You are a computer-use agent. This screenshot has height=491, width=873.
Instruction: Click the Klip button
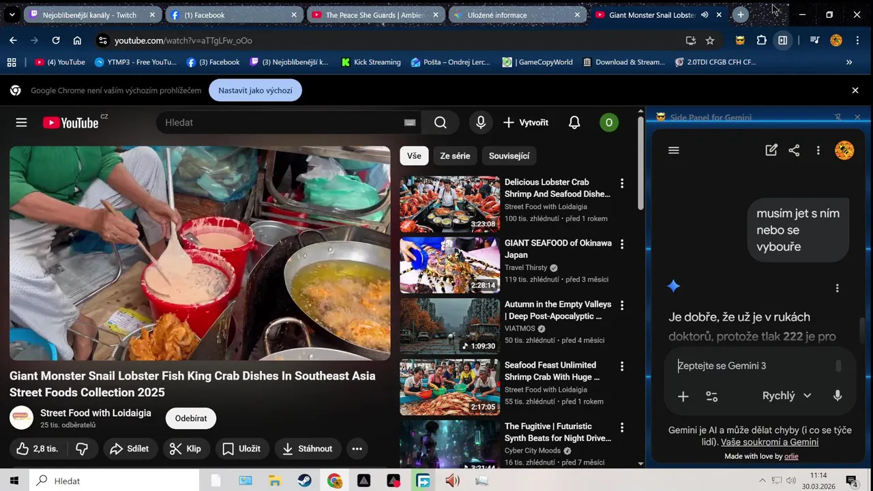185,449
